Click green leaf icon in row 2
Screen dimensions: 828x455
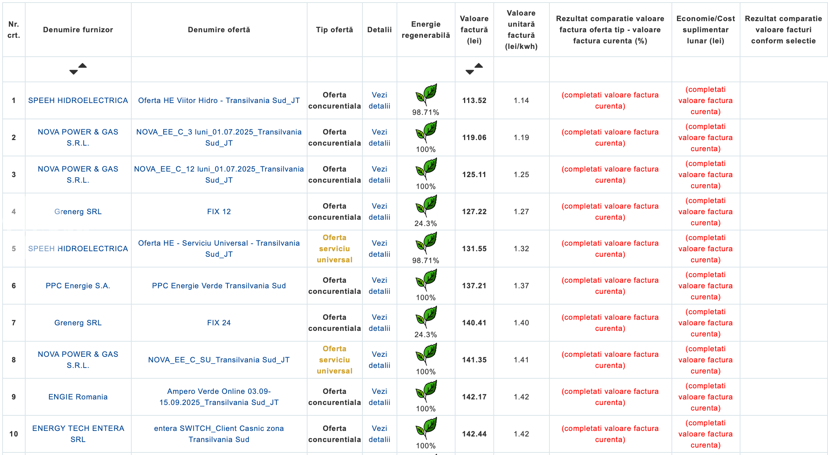coord(426,132)
